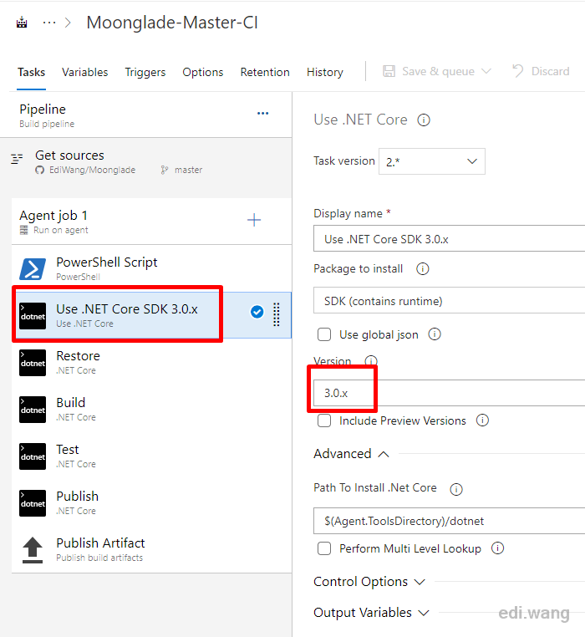Select the Publish .NET Core task title
Viewport: 585px width, 637px height.
click(77, 496)
